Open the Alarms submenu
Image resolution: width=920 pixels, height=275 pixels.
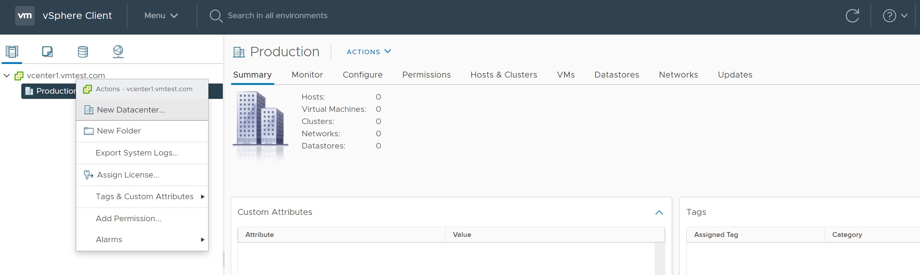click(142, 239)
